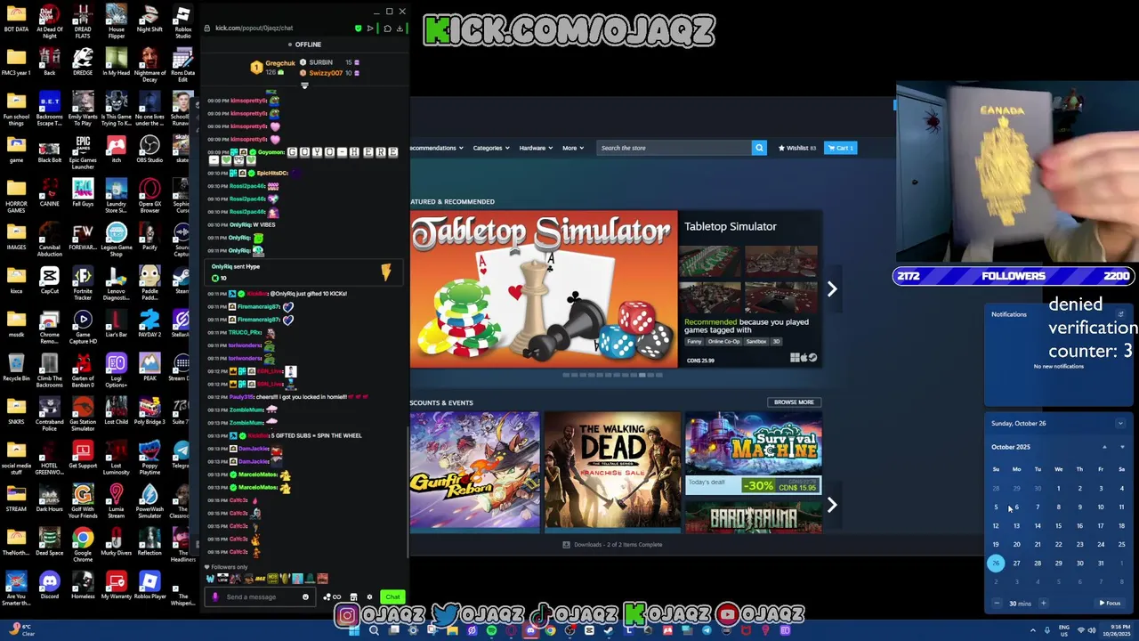
Task: Click the Windows Start button
Action: tap(354, 630)
